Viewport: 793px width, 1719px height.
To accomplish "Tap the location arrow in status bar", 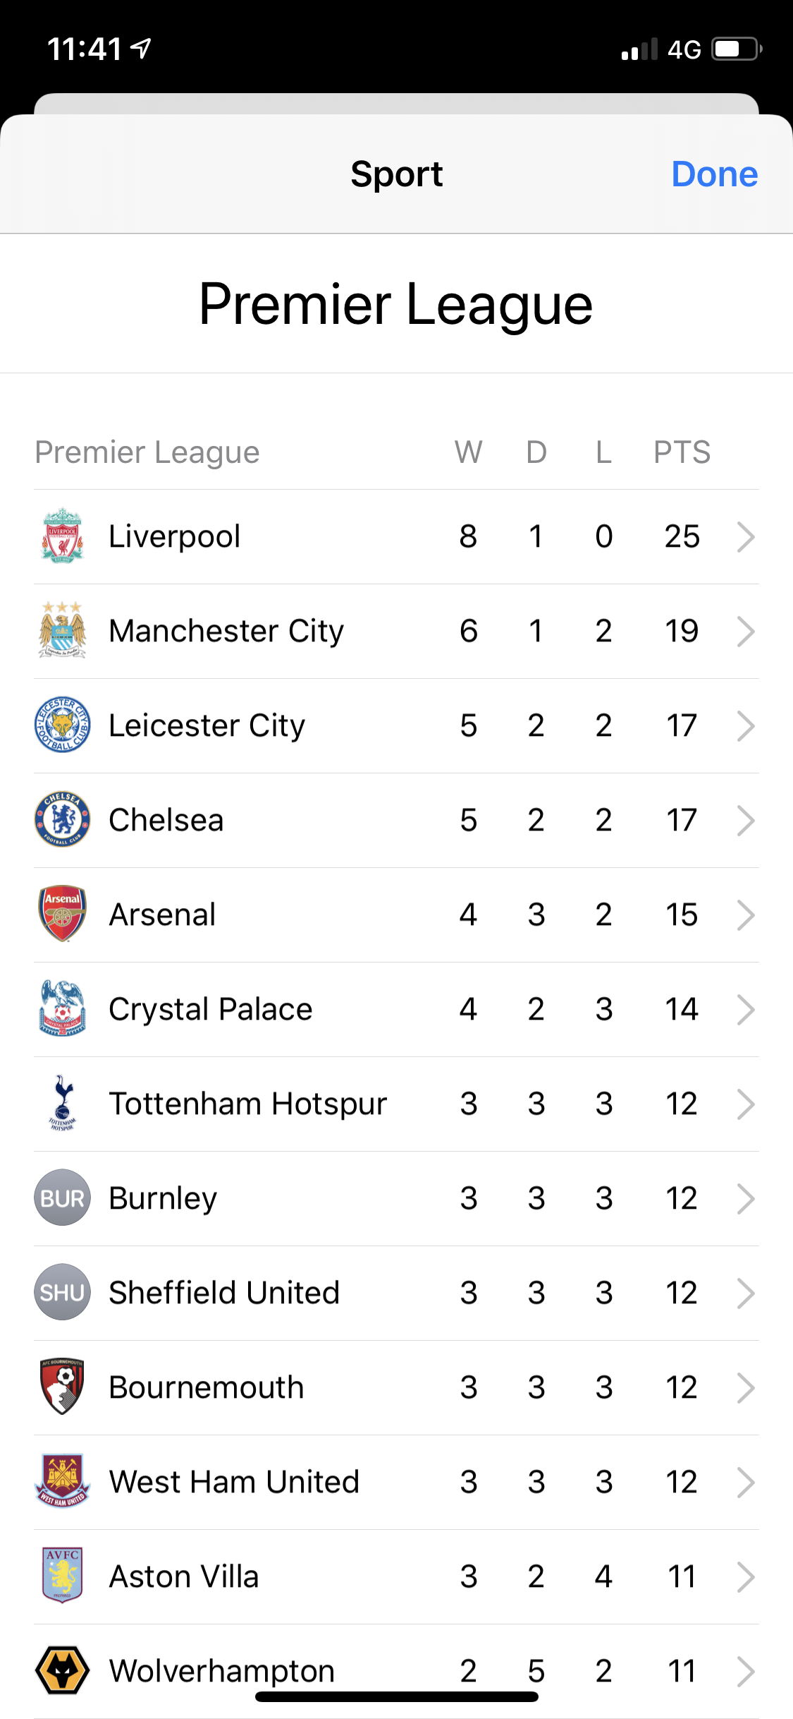I will pos(142,49).
